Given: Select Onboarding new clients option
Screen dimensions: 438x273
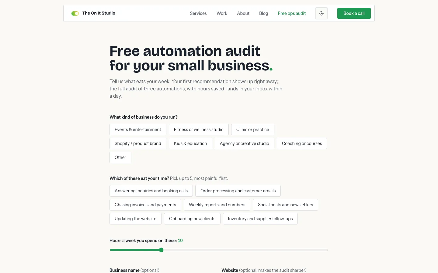Looking at the screenshot, I should click(x=192, y=219).
